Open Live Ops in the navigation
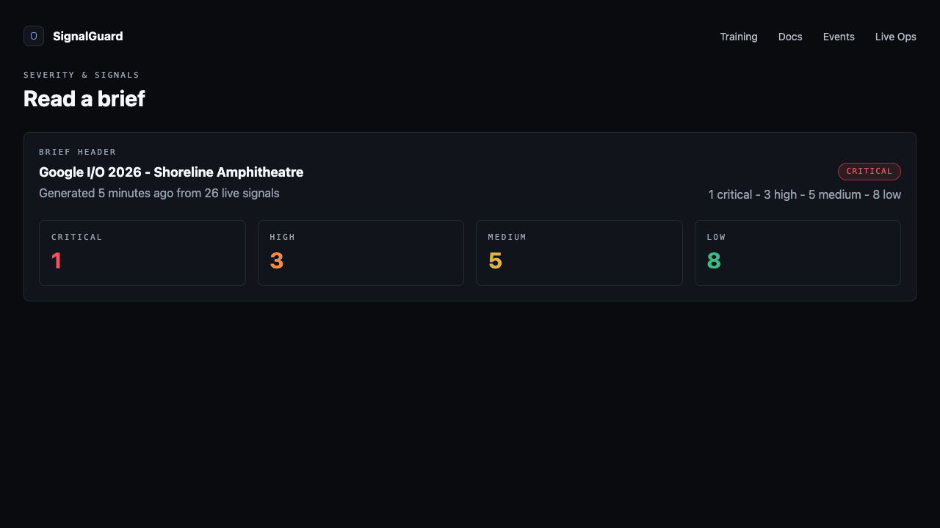Image resolution: width=940 pixels, height=528 pixels. pyautogui.click(x=896, y=37)
